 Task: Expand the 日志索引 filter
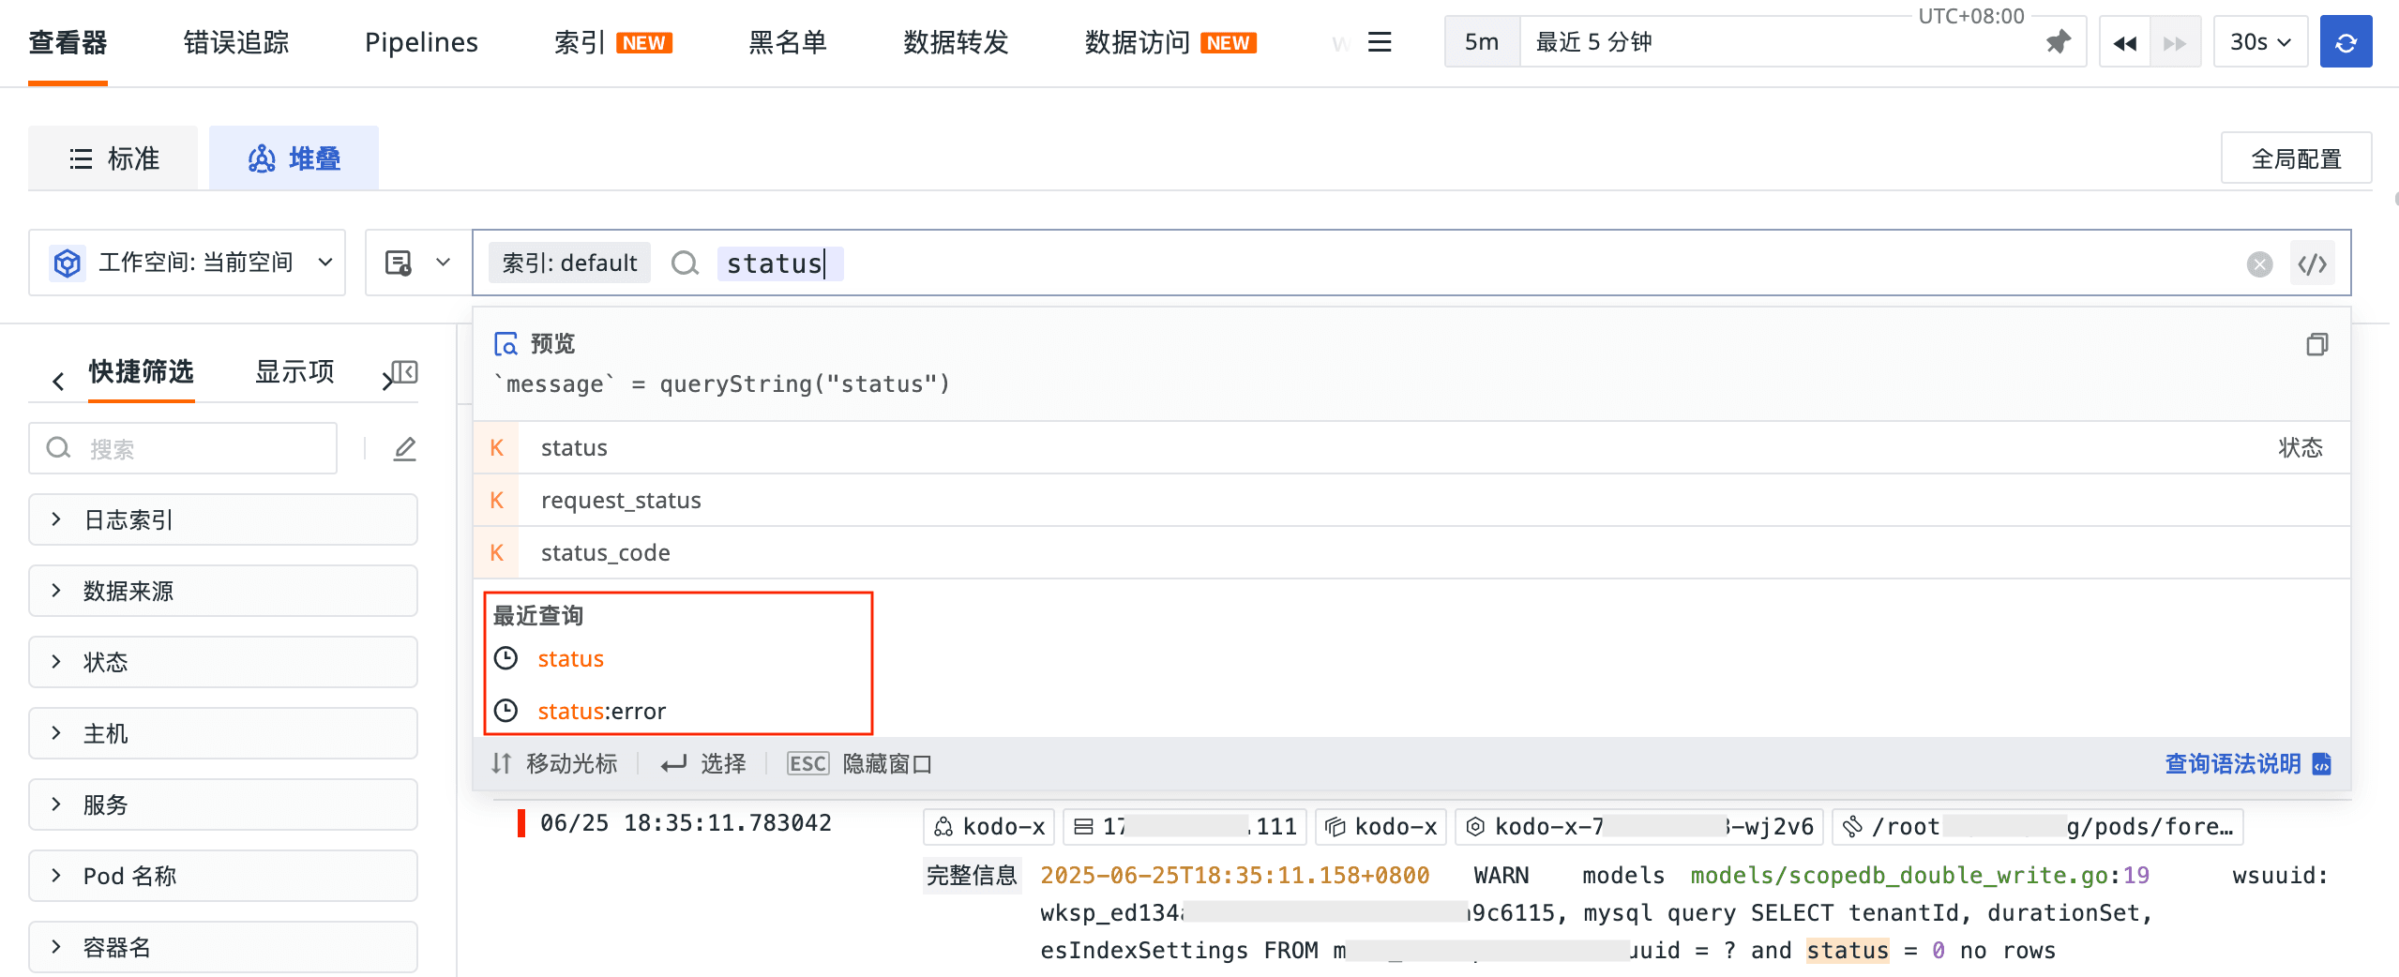coord(223,519)
